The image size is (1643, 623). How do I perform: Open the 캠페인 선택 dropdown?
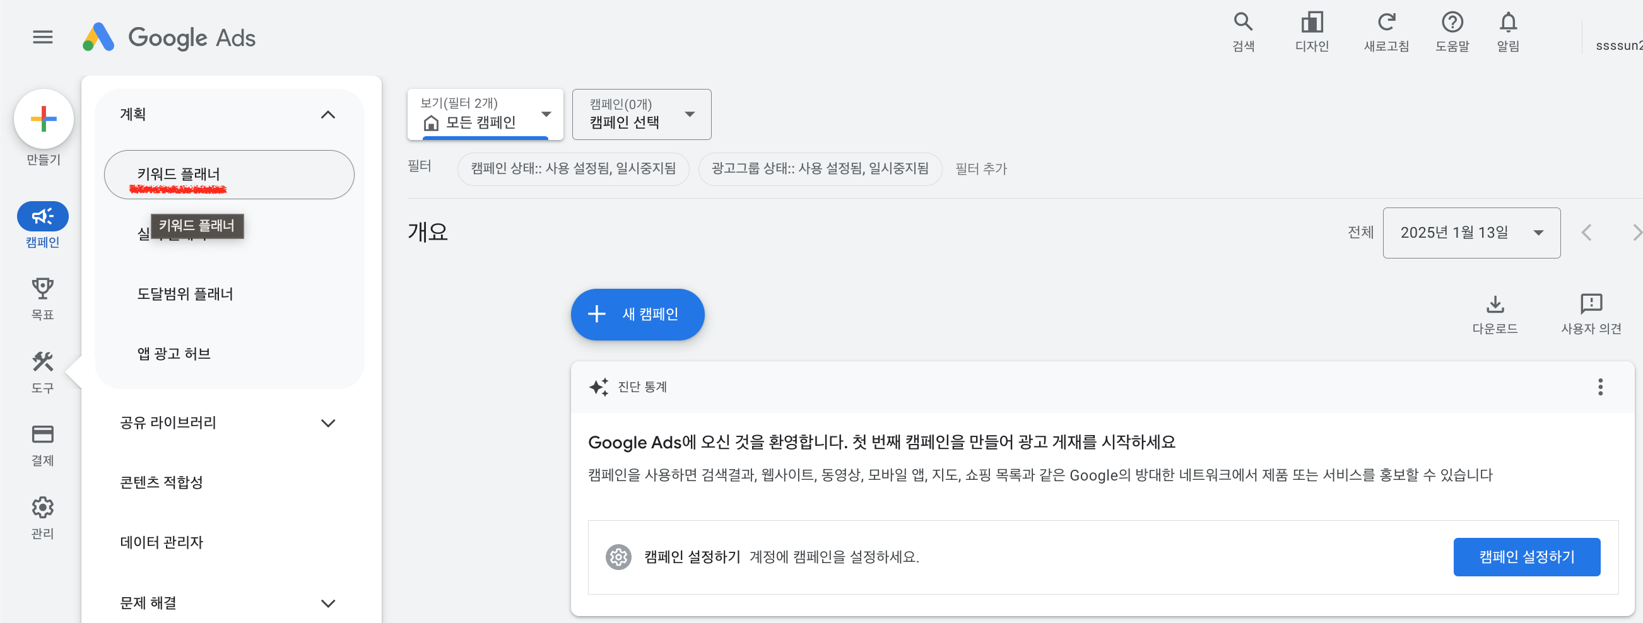point(642,114)
